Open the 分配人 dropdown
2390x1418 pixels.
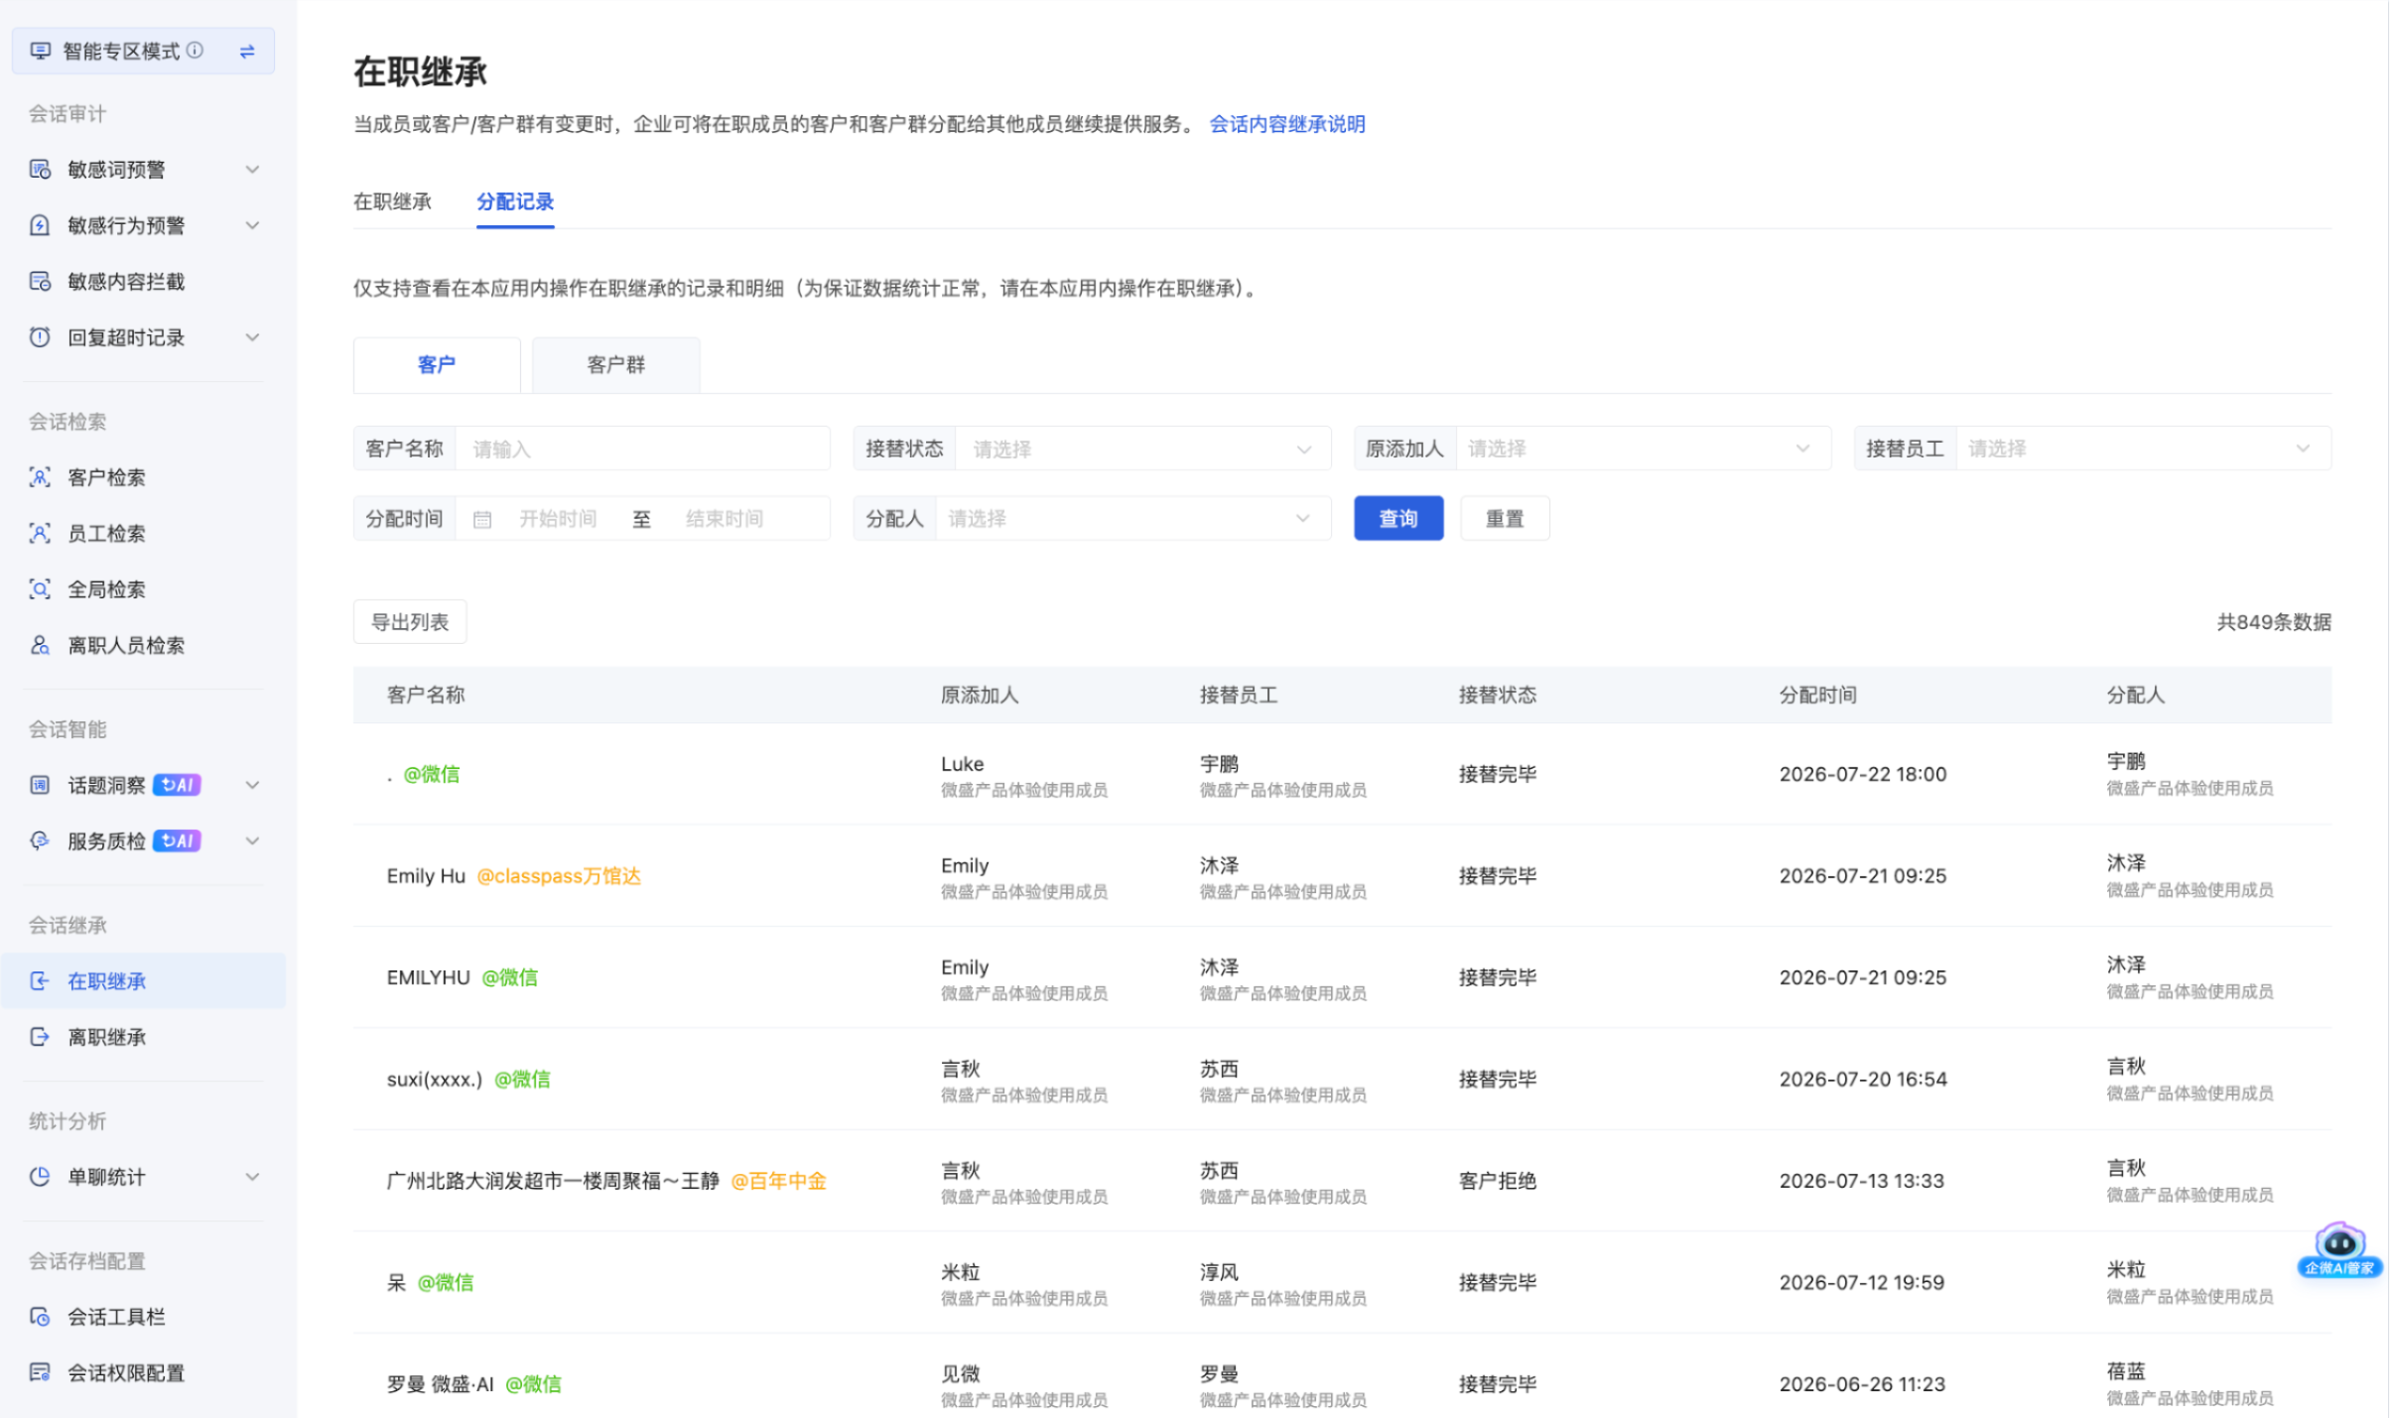[1132, 519]
